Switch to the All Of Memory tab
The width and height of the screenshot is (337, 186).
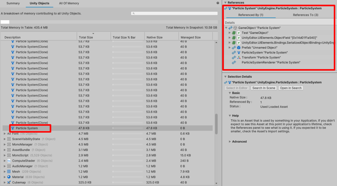[x=69, y=3]
